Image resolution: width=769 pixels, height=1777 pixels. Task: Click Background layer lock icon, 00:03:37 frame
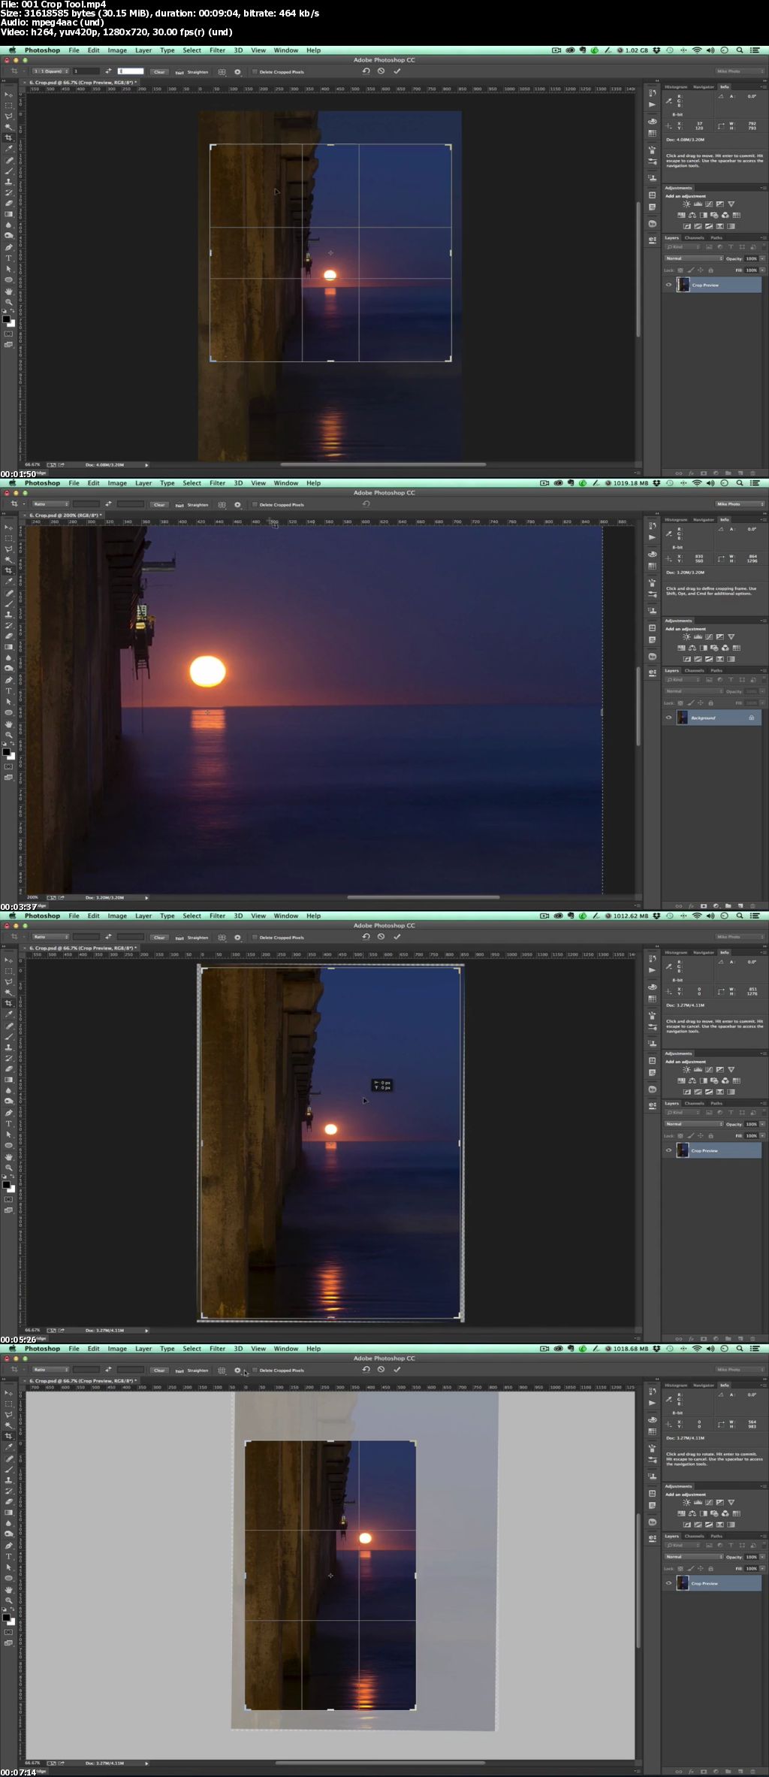tap(751, 718)
